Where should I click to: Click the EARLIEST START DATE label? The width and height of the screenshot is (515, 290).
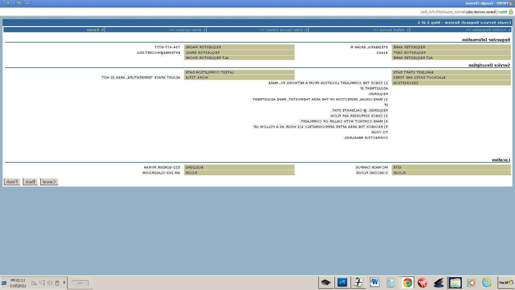point(413,72)
